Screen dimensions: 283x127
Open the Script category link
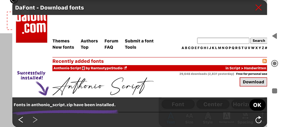click(234, 68)
